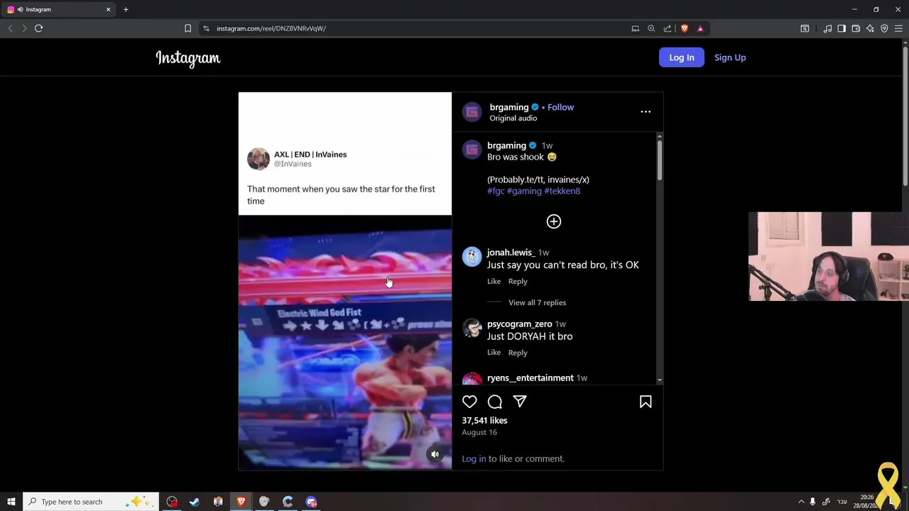Expand hidden system tray icons

tap(801, 502)
